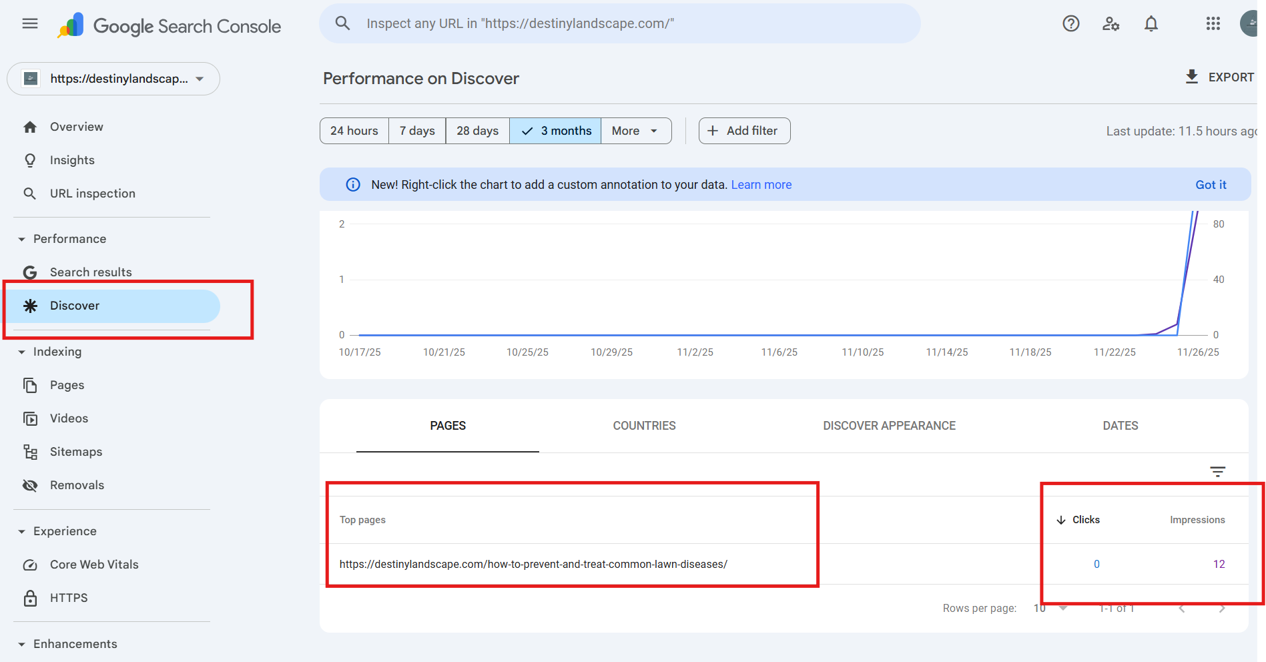The width and height of the screenshot is (1266, 662).
Task: Click the Help question mark icon
Action: [1070, 24]
